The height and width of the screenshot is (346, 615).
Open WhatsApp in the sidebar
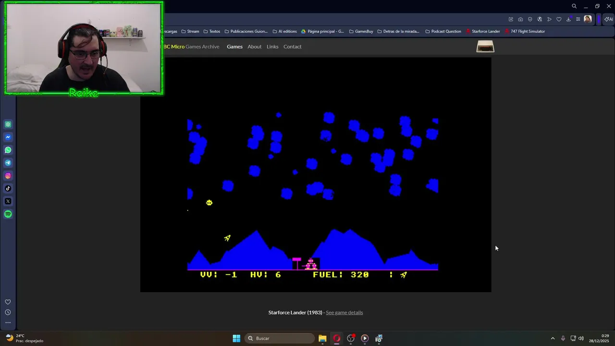[x=8, y=150]
